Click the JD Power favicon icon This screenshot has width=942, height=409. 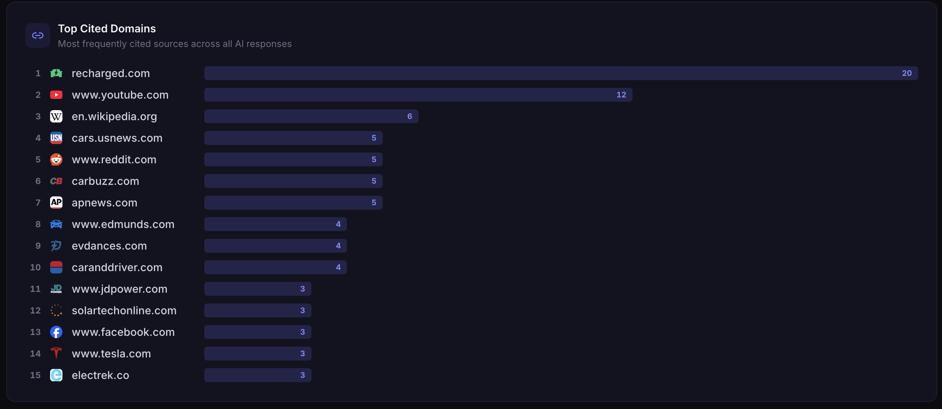click(56, 288)
